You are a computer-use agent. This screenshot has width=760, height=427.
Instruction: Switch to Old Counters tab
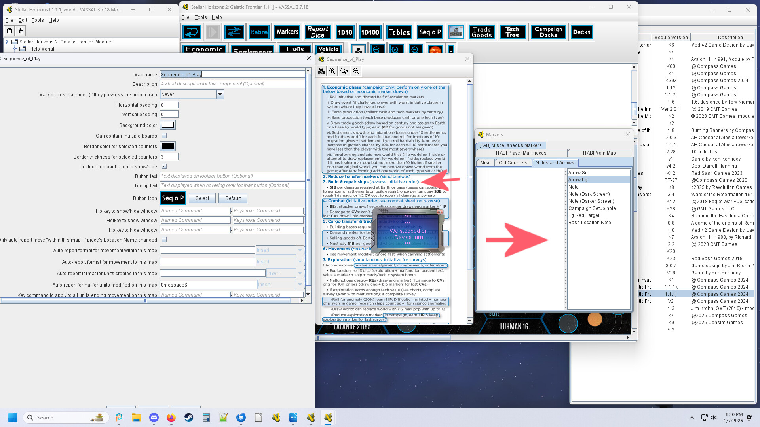(513, 163)
